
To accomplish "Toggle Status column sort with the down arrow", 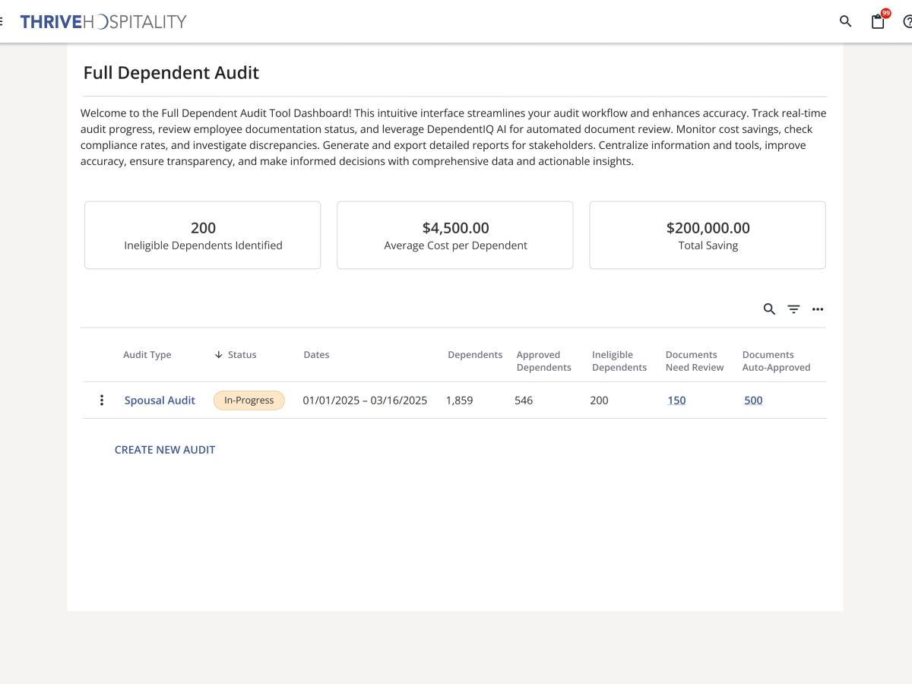I will 217,354.
